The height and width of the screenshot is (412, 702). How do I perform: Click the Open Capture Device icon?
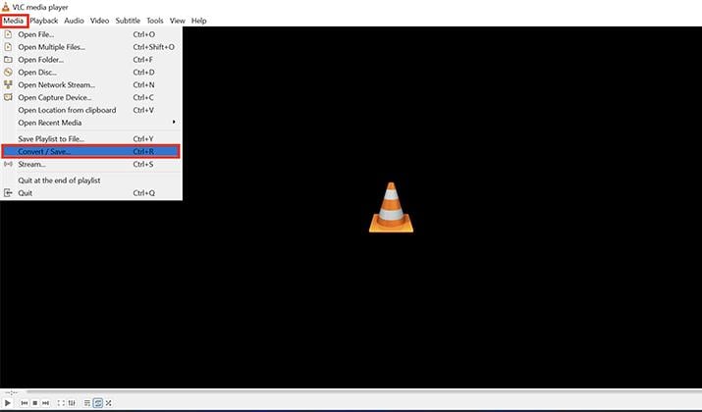pyautogui.click(x=8, y=97)
